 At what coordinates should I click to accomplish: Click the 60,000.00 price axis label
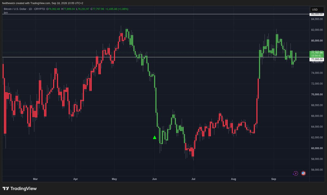click(x=317, y=148)
